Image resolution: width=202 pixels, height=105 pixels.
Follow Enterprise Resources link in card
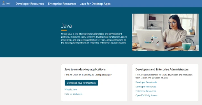point(146,91)
